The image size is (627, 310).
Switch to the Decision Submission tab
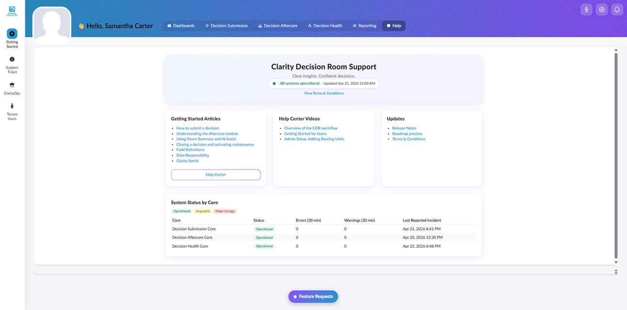(x=226, y=26)
